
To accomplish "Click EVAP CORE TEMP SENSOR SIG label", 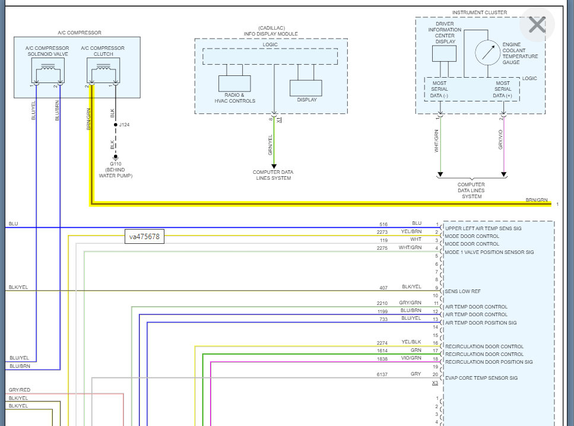I will [481, 378].
